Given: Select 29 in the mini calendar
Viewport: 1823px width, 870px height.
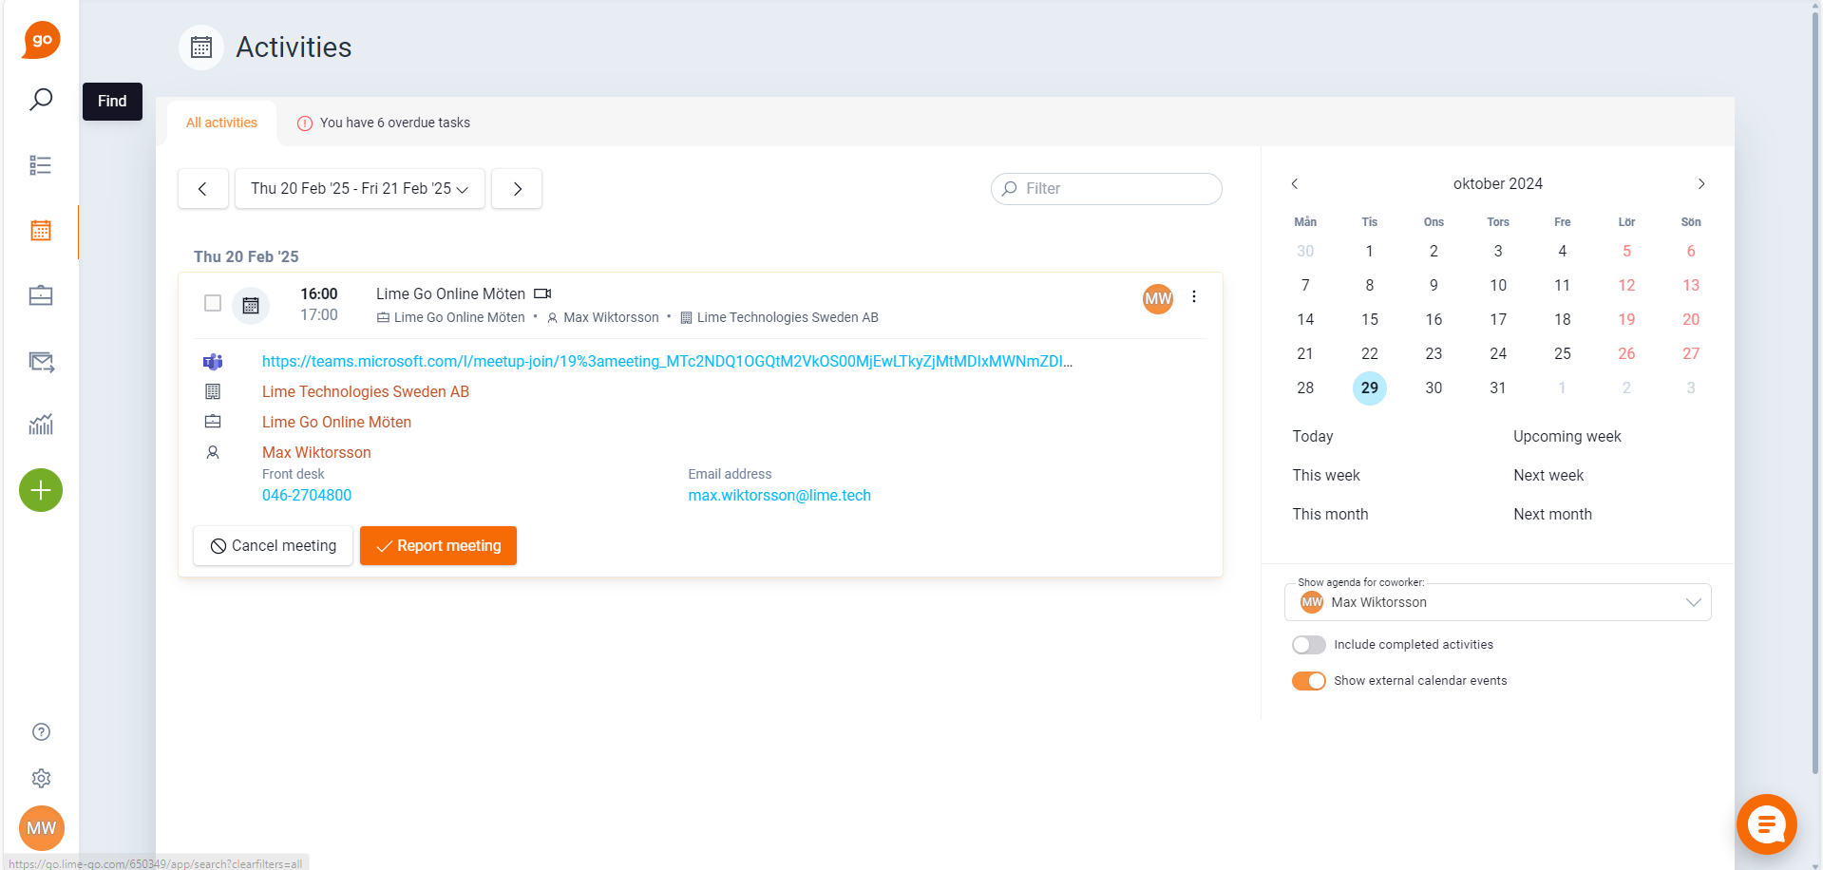Looking at the screenshot, I should [1369, 388].
